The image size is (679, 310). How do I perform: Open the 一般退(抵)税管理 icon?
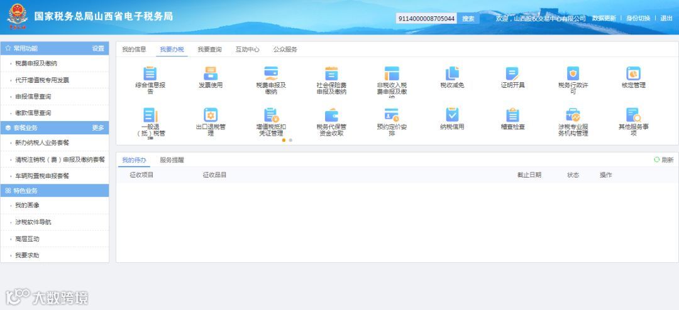click(x=150, y=115)
